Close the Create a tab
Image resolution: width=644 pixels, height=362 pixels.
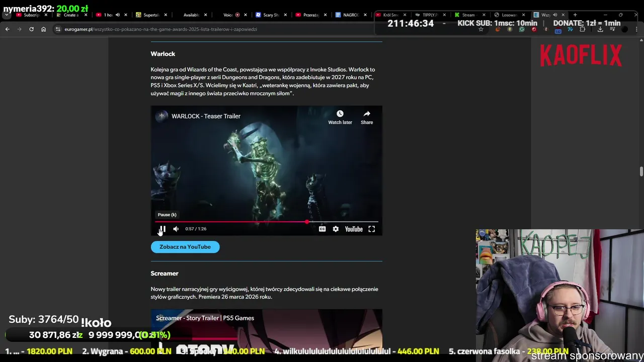click(x=86, y=15)
